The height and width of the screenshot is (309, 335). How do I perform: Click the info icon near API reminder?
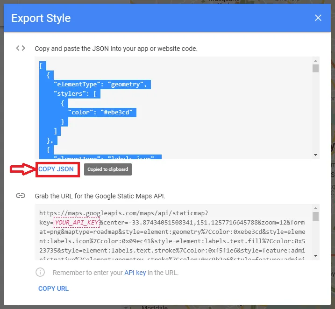point(41,272)
